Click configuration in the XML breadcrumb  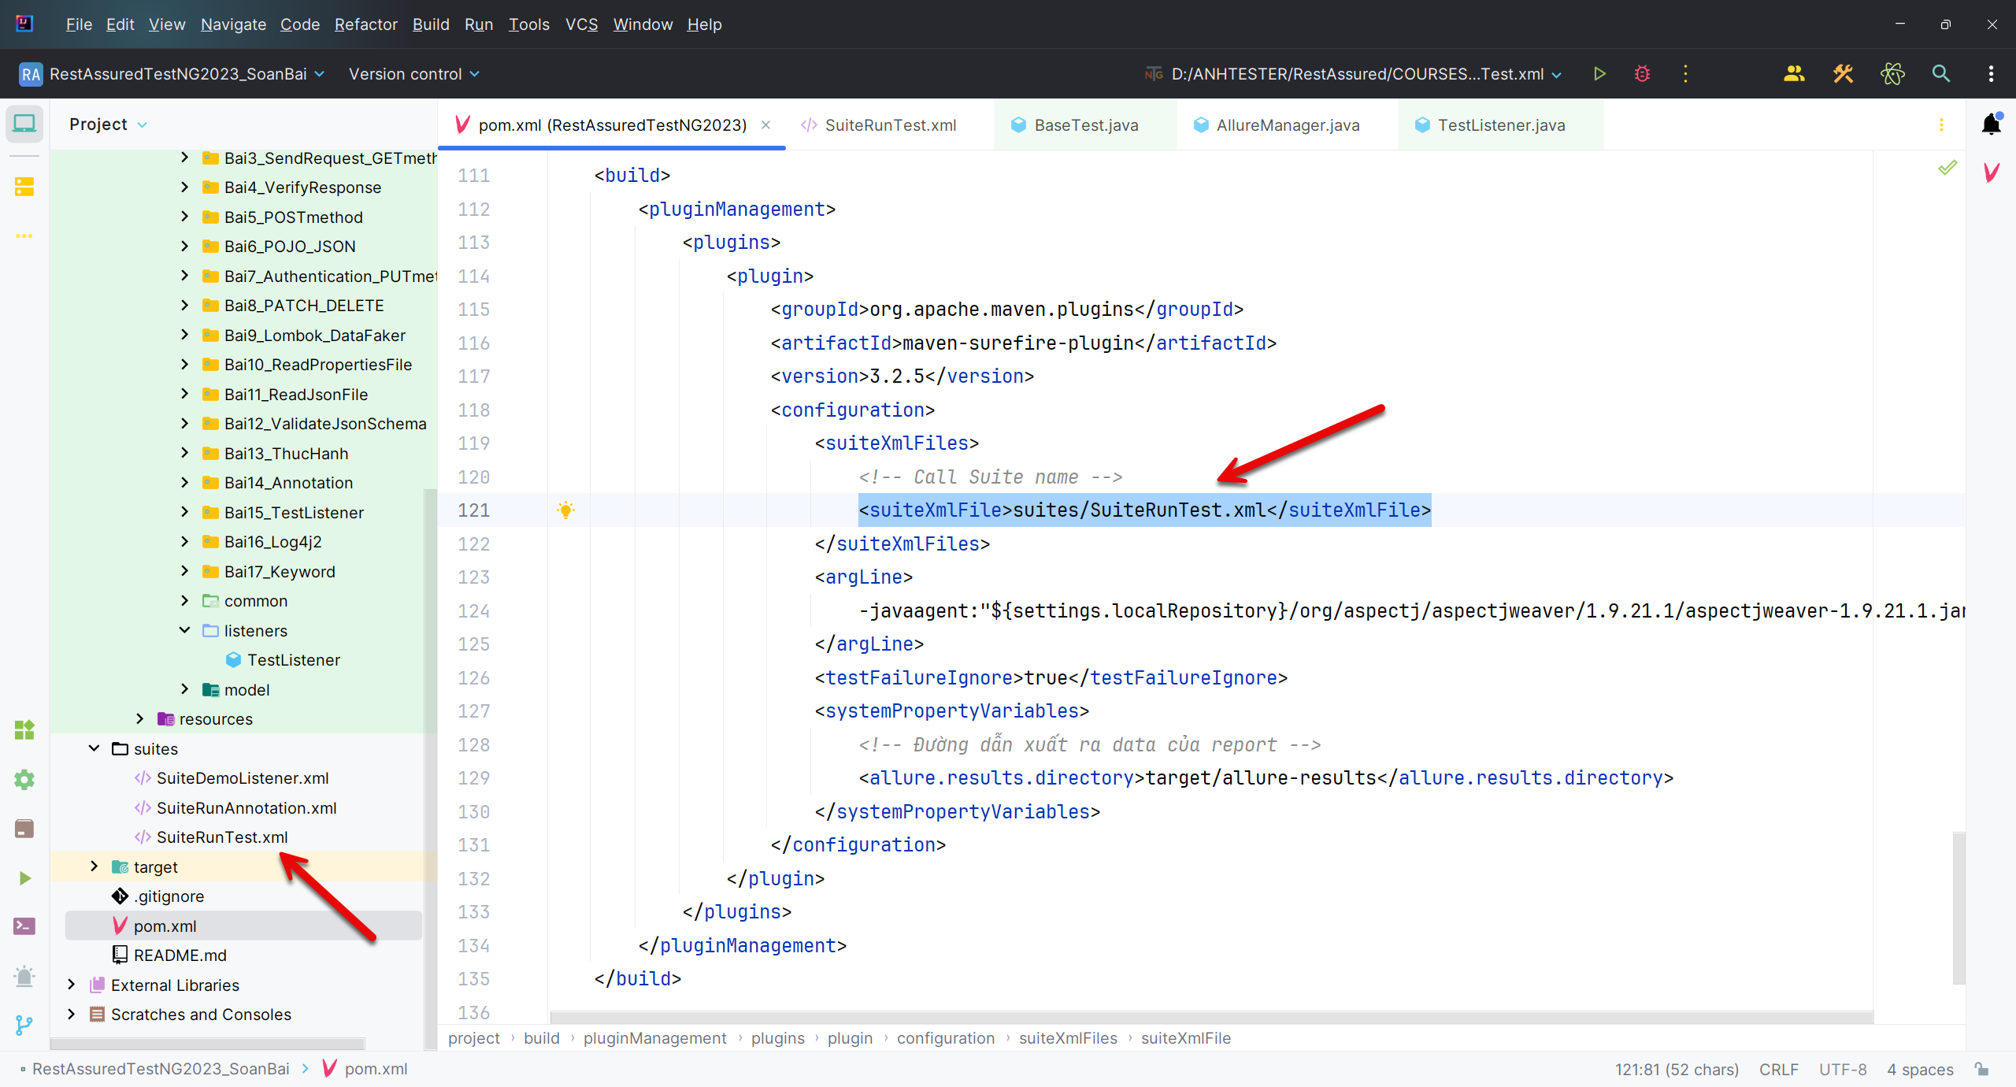[946, 1038]
